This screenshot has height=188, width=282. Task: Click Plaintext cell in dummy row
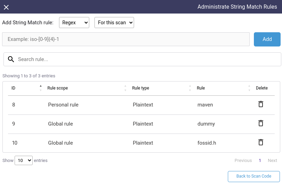(143, 124)
